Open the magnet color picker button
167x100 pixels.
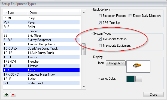pyautogui.click(x=139, y=79)
